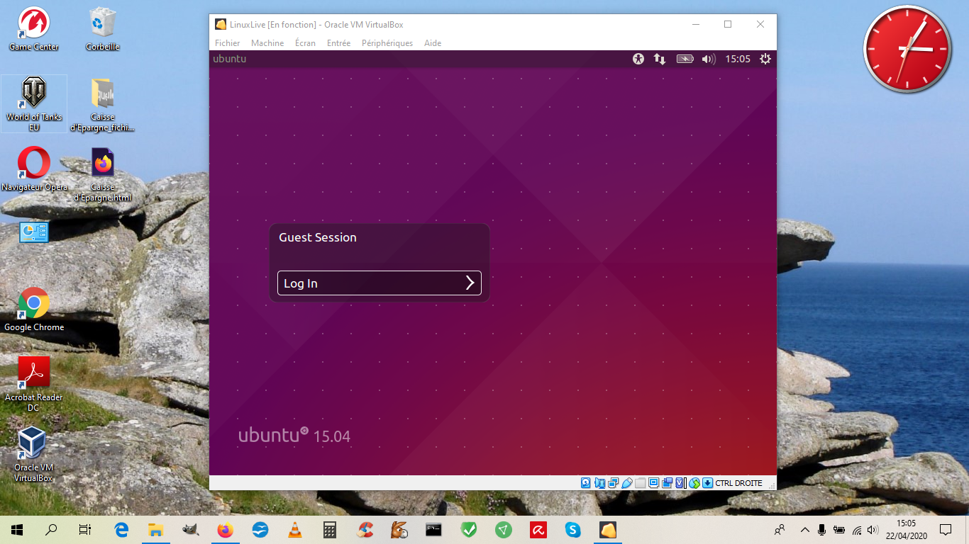Launch CCleaner from taskbar
969x544 pixels.
point(365,529)
